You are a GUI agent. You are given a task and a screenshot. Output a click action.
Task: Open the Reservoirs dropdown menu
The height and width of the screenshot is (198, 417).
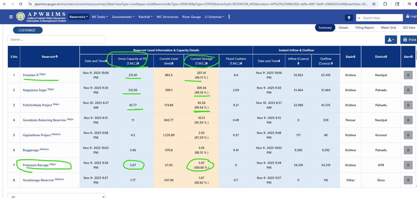[x=79, y=17]
